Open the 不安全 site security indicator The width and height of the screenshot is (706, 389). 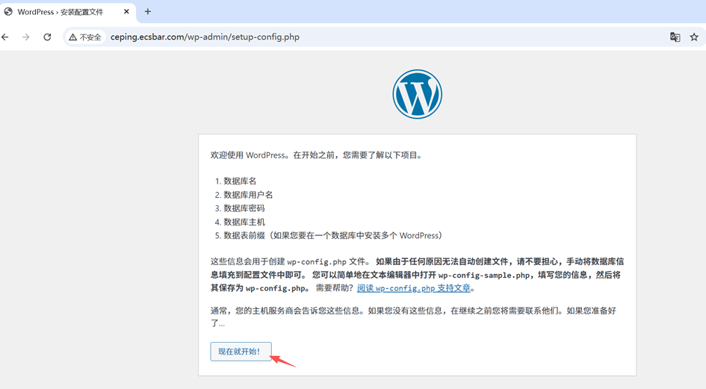coord(85,37)
